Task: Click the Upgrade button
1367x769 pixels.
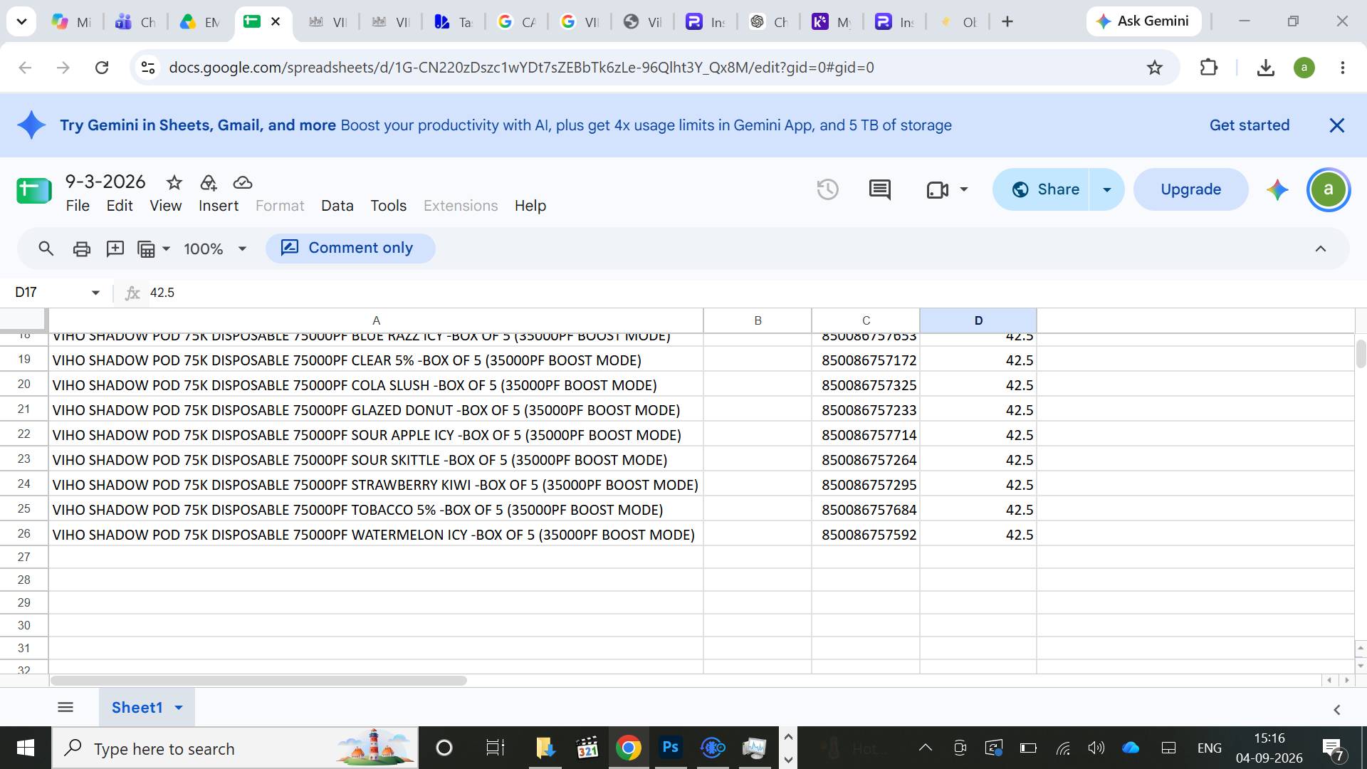Action: tap(1191, 189)
